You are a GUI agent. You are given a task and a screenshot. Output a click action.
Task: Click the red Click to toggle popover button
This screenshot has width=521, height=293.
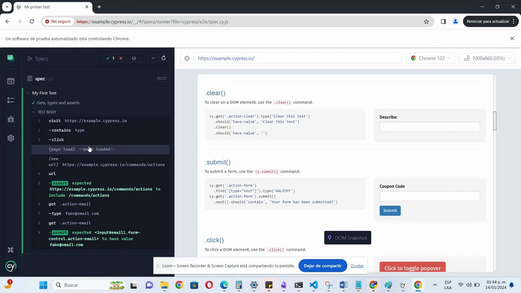pyautogui.click(x=412, y=268)
